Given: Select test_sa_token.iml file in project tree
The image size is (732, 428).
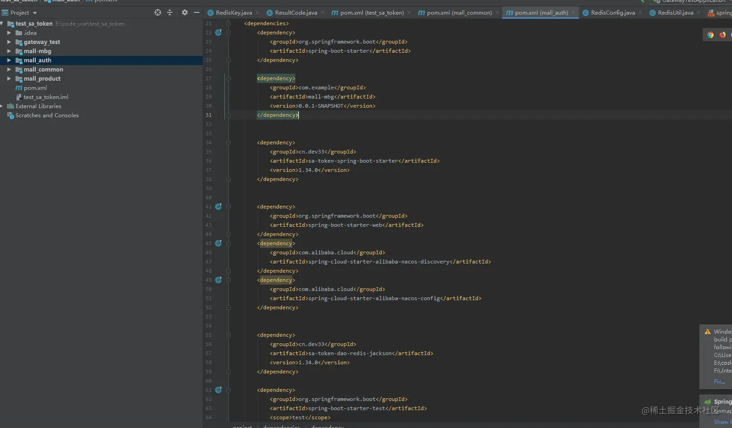Looking at the screenshot, I should tap(46, 97).
